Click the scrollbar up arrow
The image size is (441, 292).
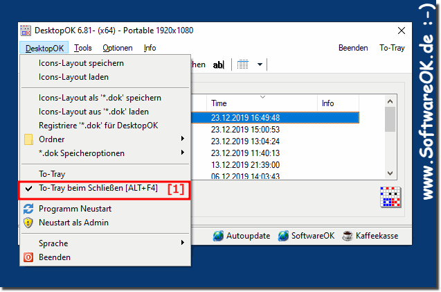(x=390, y=101)
